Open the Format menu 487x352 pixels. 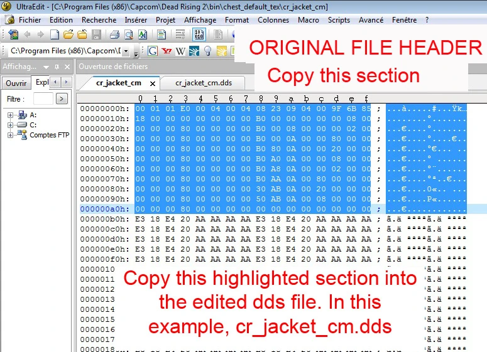pyautogui.click(x=237, y=20)
